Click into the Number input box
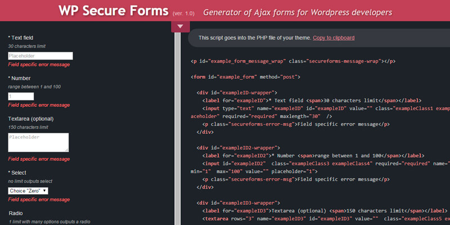Screen dimensions: 450x225 [x=21, y=96]
